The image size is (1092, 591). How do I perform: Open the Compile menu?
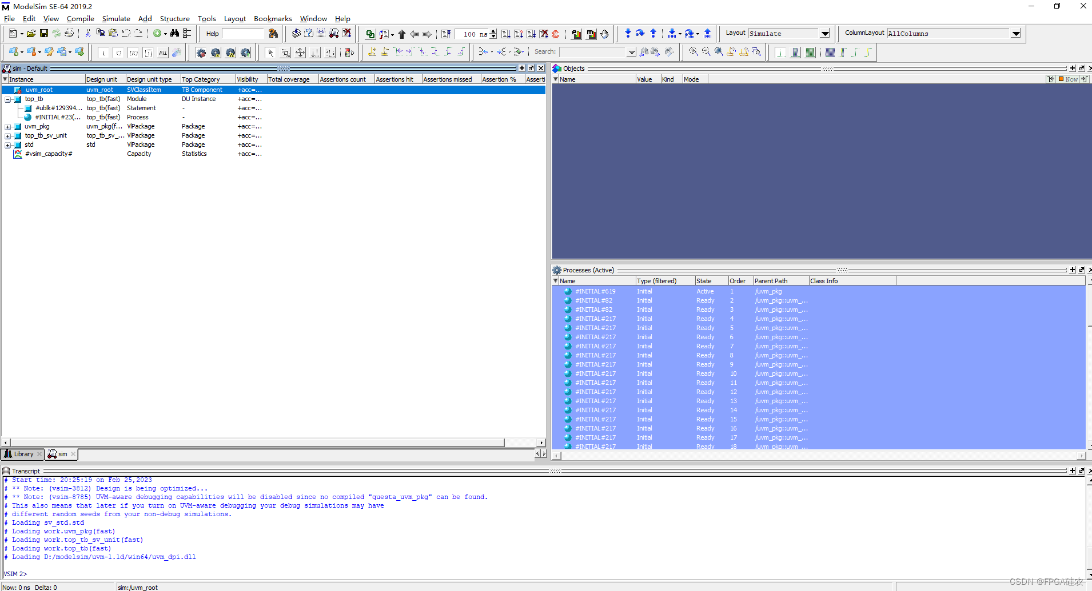point(80,19)
